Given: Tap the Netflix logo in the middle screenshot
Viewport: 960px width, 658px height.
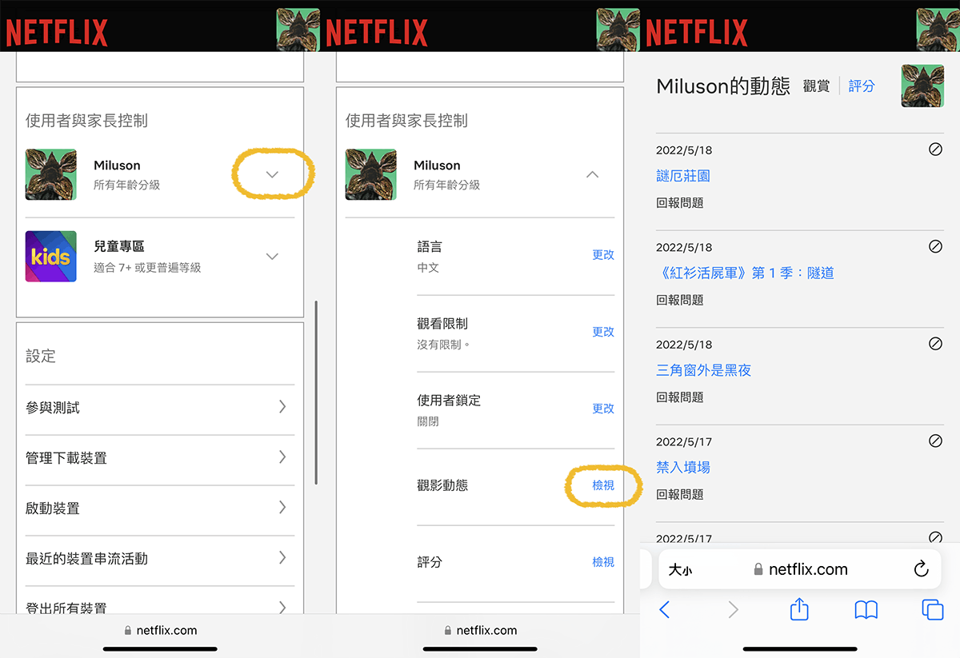Looking at the screenshot, I should 377,33.
